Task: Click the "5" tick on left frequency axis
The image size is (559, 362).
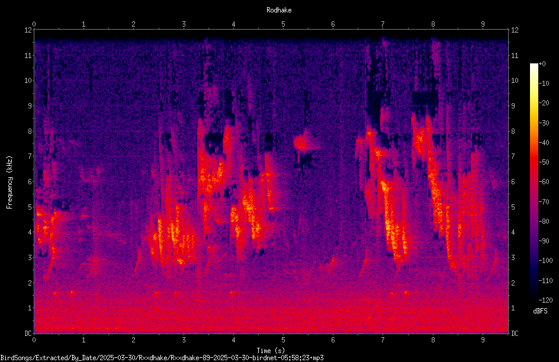Action: coord(30,207)
